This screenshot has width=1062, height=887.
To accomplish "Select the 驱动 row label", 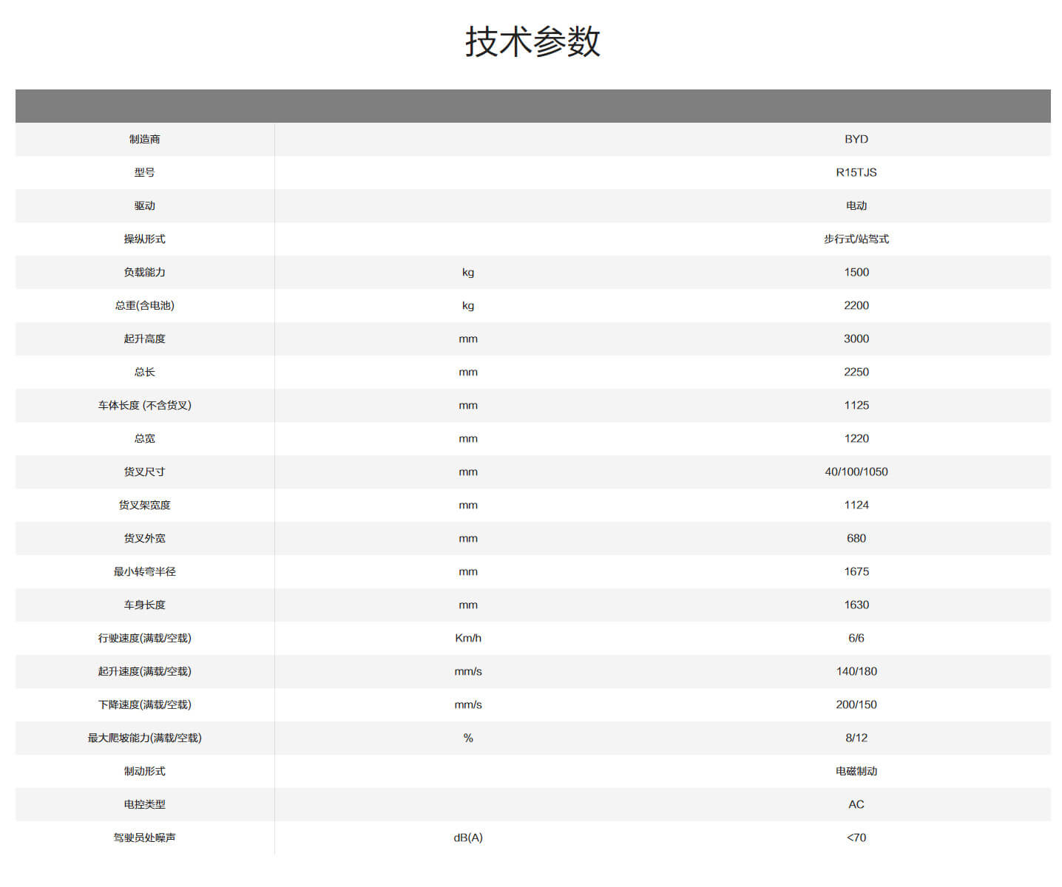I will pos(144,205).
